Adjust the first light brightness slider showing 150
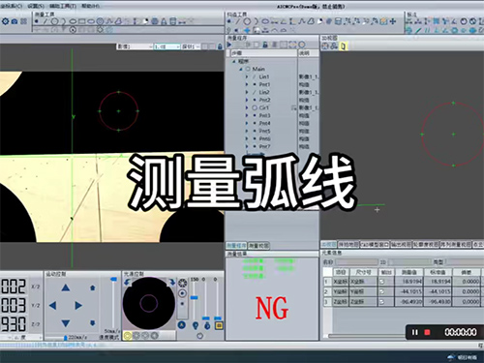Viewport: 484px width, 363px height. pos(194,297)
